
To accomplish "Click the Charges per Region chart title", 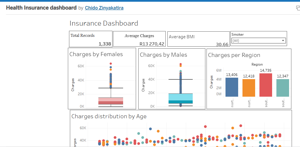I will [x=234, y=55].
